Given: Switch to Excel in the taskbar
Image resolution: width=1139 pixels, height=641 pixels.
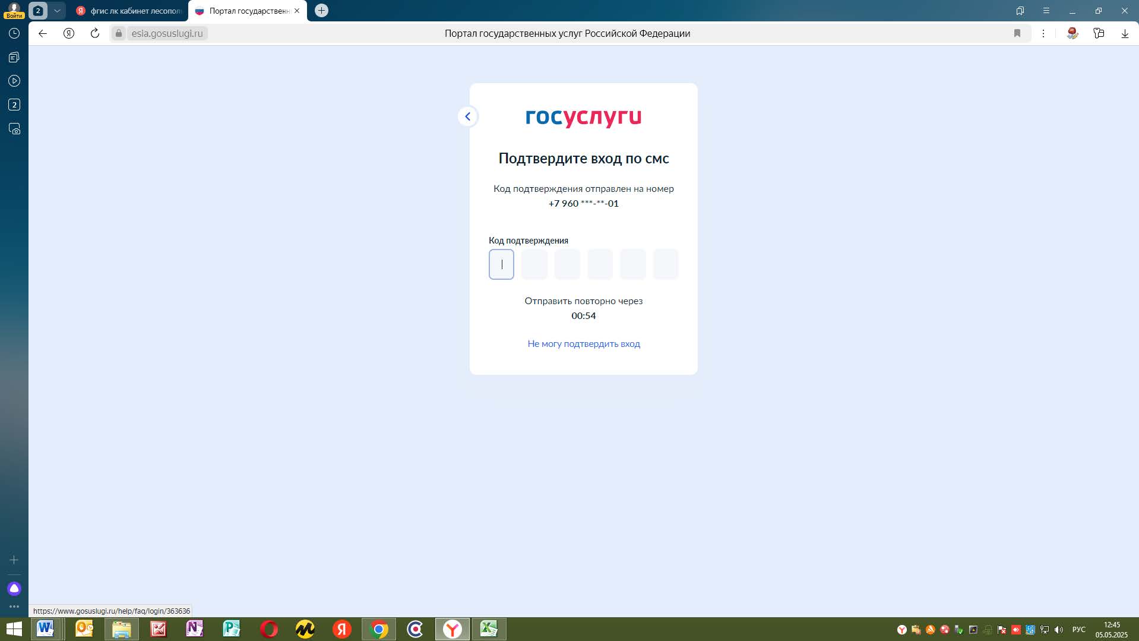Looking at the screenshot, I should pos(489,629).
